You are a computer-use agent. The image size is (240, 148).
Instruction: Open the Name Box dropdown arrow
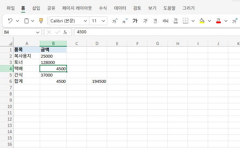[38, 32]
